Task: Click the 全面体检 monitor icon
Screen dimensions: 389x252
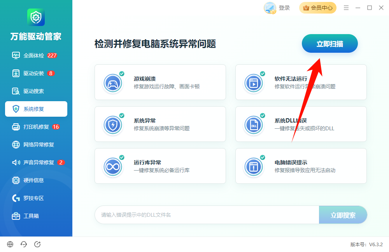Action: click(x=16, y=55)
